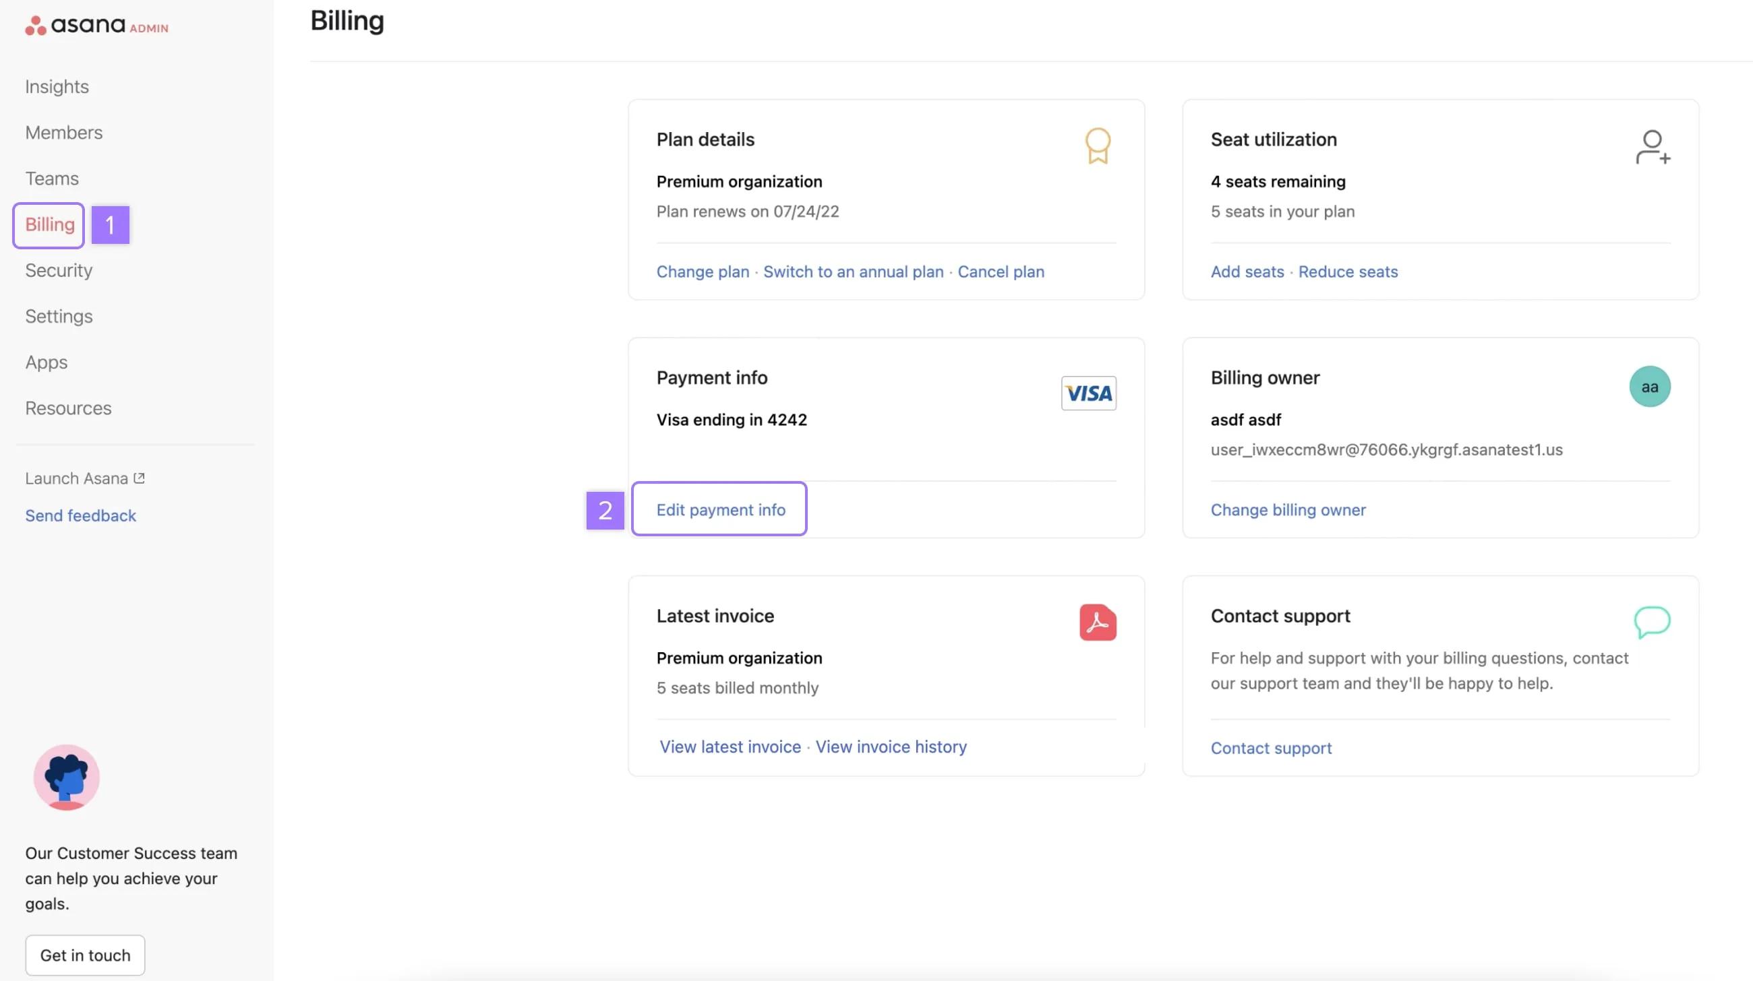Navigate to the Apps section
Screen dimensions: 1753x981
pyautogui.click(x=46, y=362)
